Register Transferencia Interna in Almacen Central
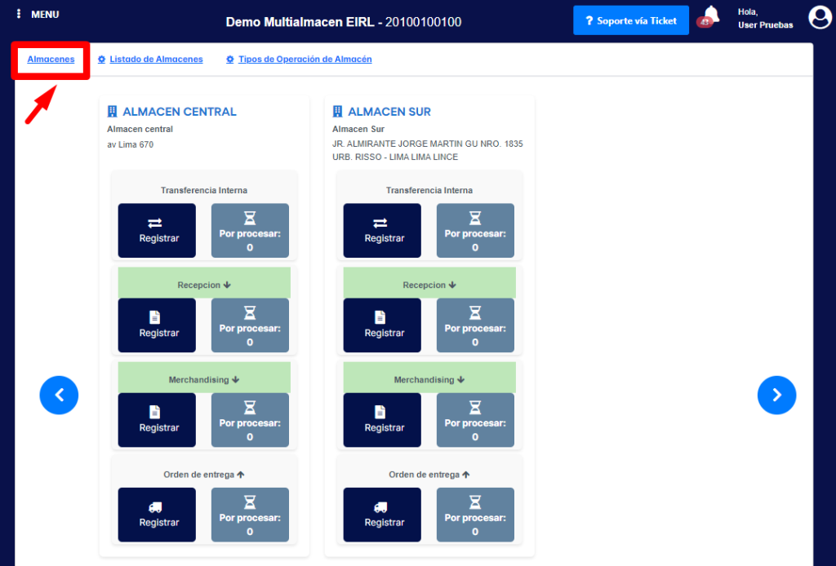Screen dimensions: 836x566 click(x=157, y=231)
